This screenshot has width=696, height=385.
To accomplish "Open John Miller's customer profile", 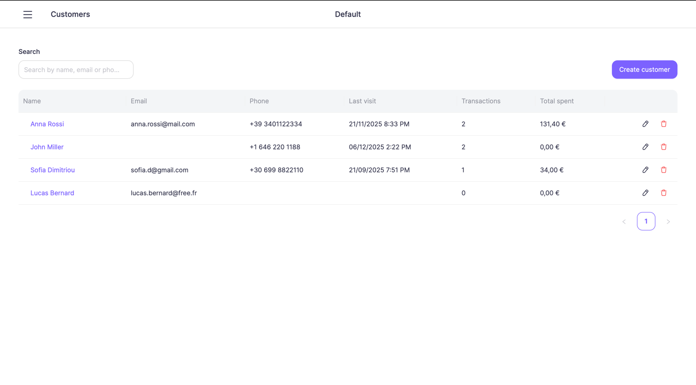I will pos(46,147).
